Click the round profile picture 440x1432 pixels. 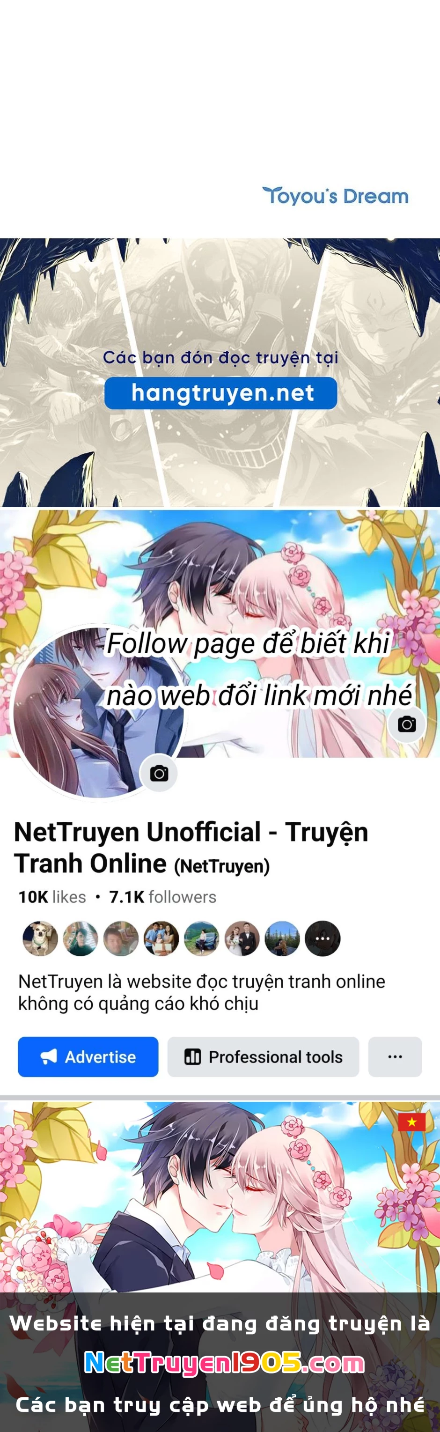[x=98, y=712]
